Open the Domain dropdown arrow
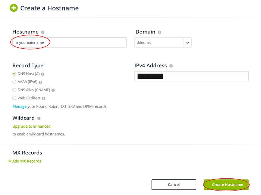Viewport: 261px width, 195px height. point(188,42)
